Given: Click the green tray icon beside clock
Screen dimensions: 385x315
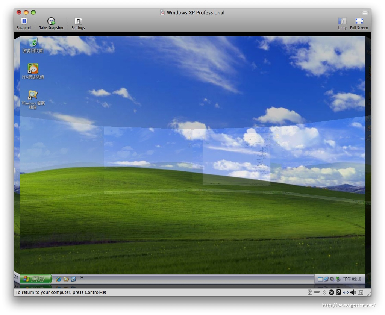Looking at the screenshot, I should [338, 279].
